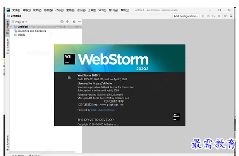239x156 pixels.
Task: Minimize the WebStorm window
Action: (210, 10)
